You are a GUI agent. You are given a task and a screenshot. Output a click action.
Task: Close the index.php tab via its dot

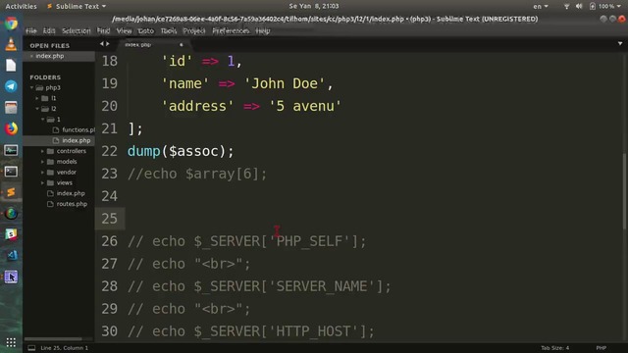(181, 44)
